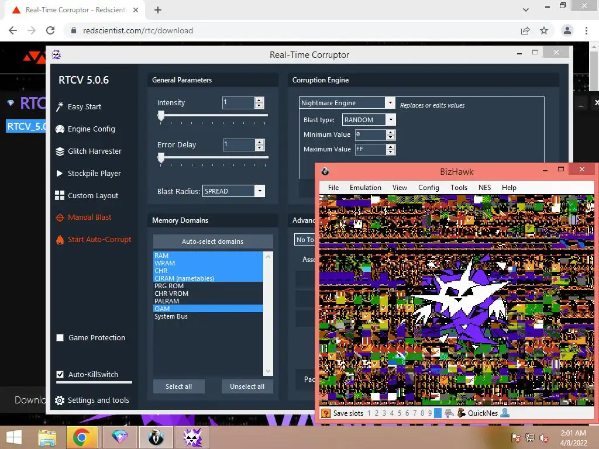Open Windows Start button
The image size is (599, 449).
[14, 437]
